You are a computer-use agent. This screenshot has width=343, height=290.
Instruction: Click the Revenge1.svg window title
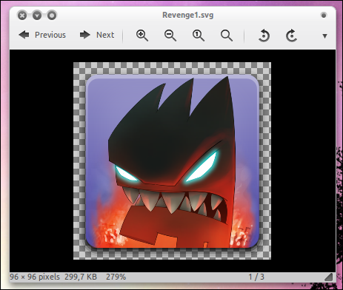coord(187,16)
